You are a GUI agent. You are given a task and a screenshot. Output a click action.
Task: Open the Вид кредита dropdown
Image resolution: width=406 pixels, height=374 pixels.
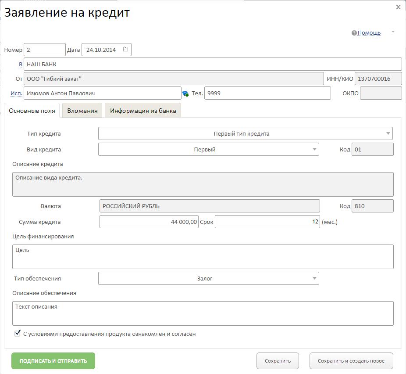(x=208, y=149)
